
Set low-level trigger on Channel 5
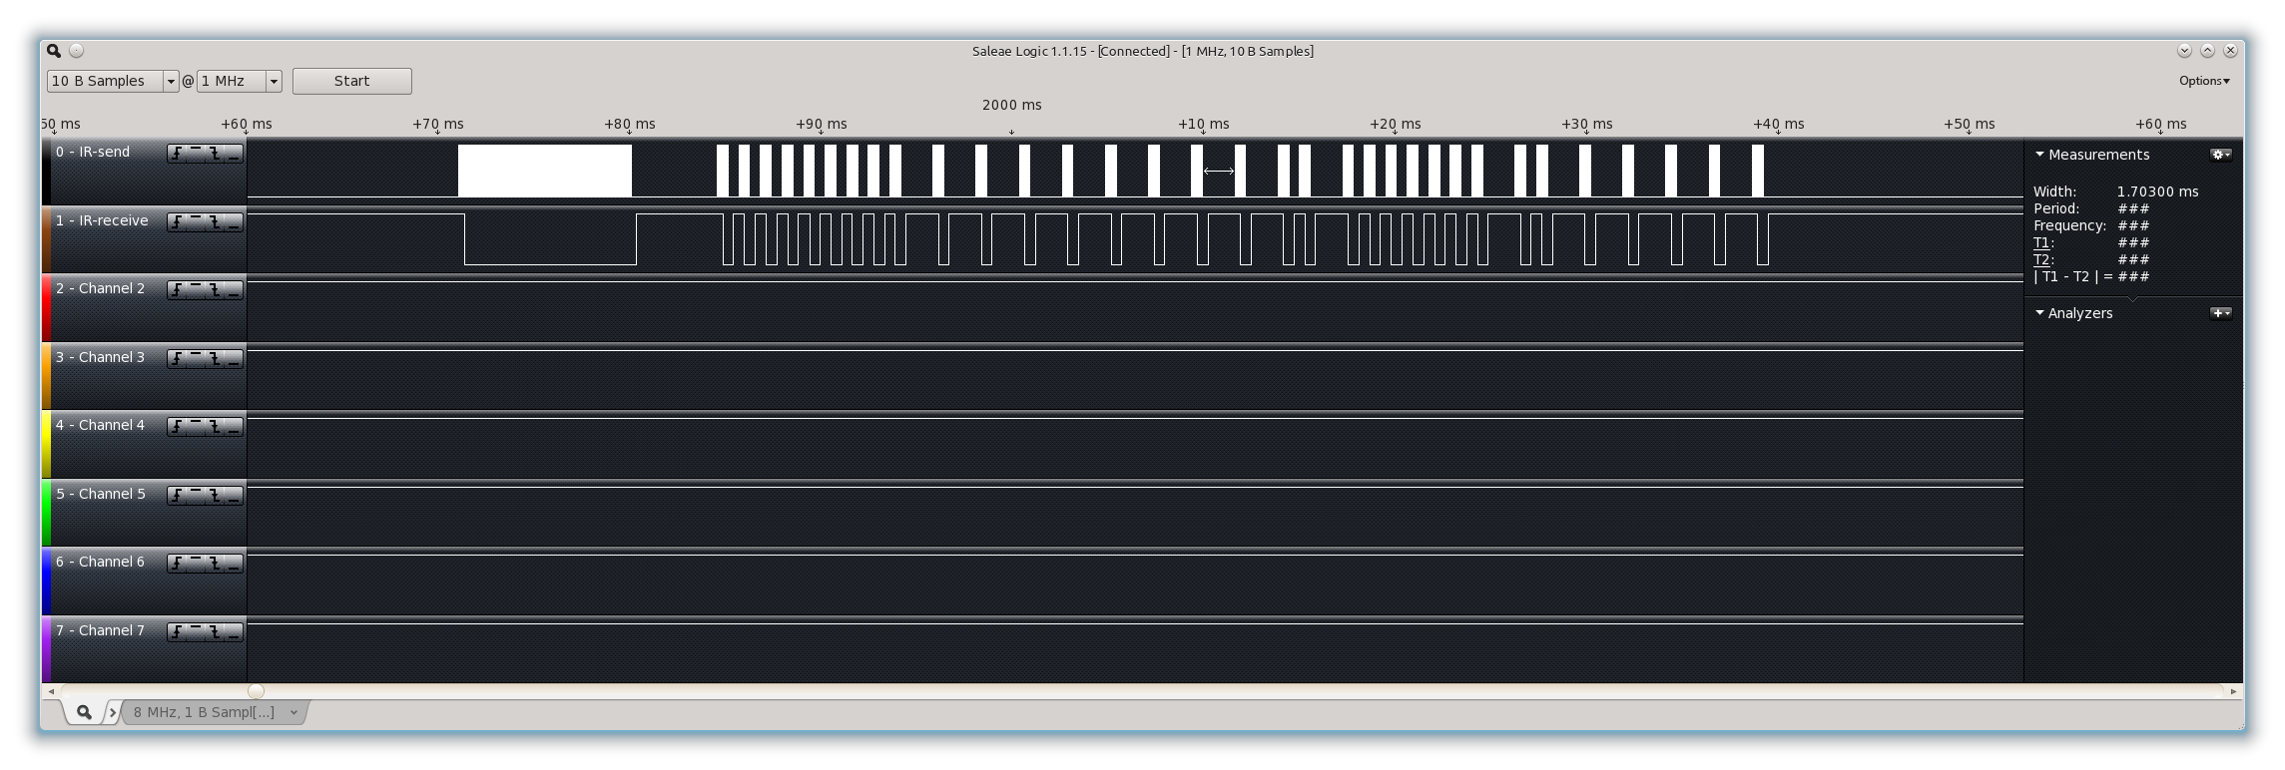[234, 496]
